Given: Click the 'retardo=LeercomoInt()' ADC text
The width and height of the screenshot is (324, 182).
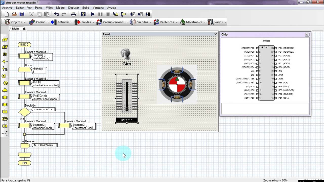Looking at the screenshot, I should point(46,85).
